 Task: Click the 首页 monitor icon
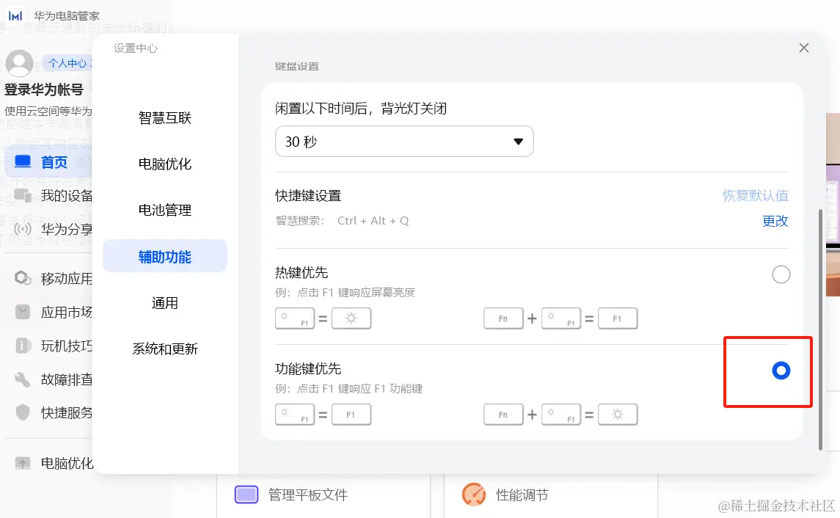[x=23, y=161]
